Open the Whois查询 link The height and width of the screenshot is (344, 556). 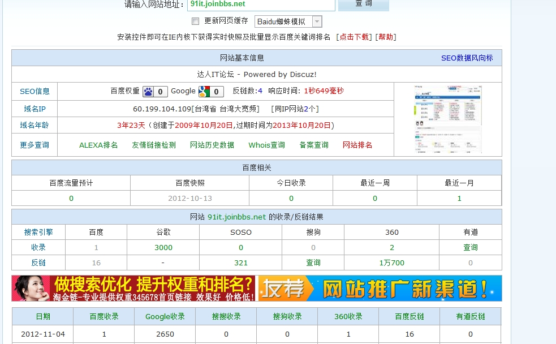tap(266, 145)
